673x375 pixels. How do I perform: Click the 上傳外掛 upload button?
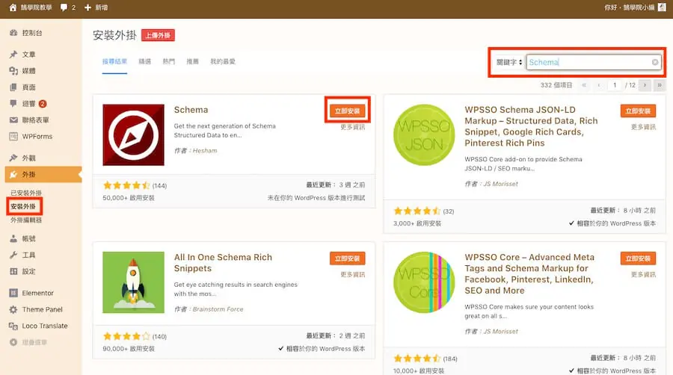[x=158, y=35]
